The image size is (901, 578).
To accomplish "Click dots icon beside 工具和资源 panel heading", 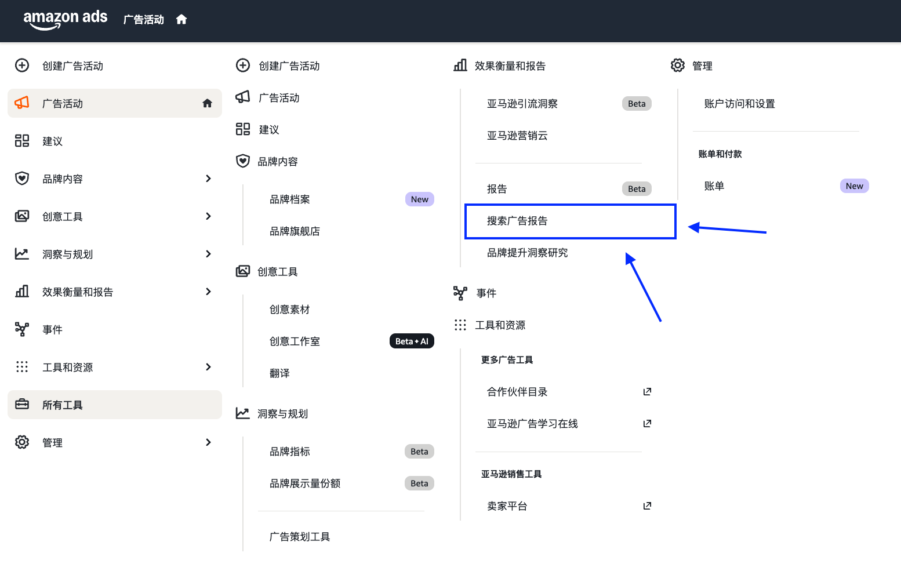I will 460,325.
